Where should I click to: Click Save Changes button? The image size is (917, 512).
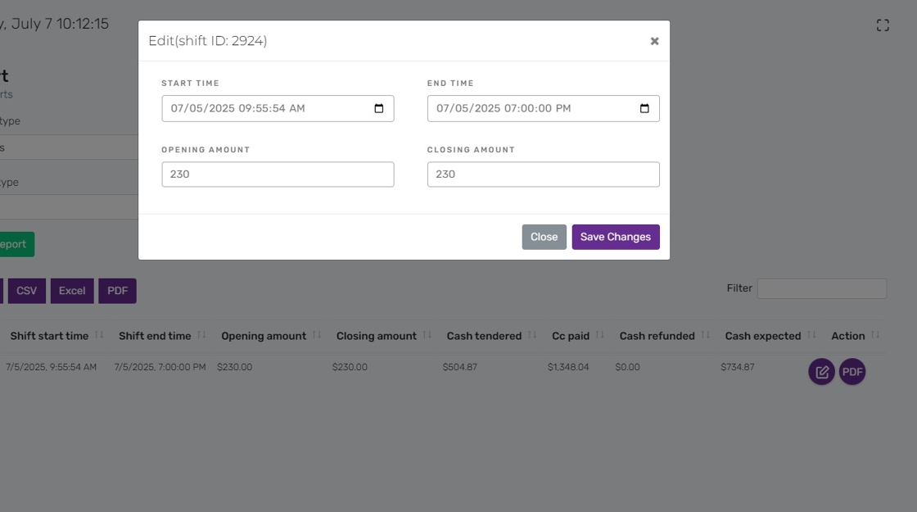[615, 237]
